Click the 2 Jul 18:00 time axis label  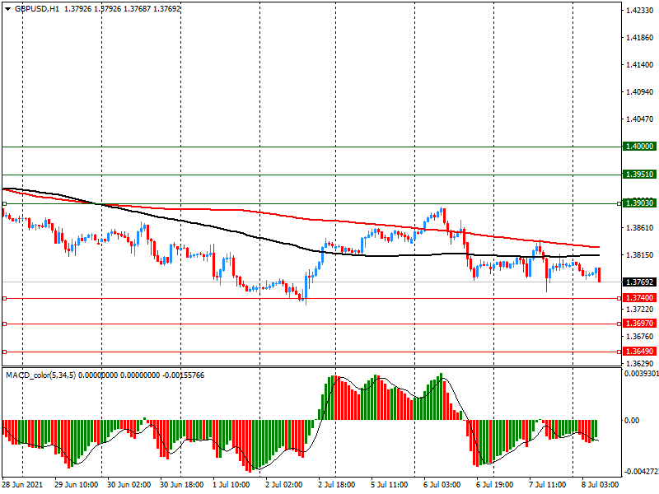[338, 486]
